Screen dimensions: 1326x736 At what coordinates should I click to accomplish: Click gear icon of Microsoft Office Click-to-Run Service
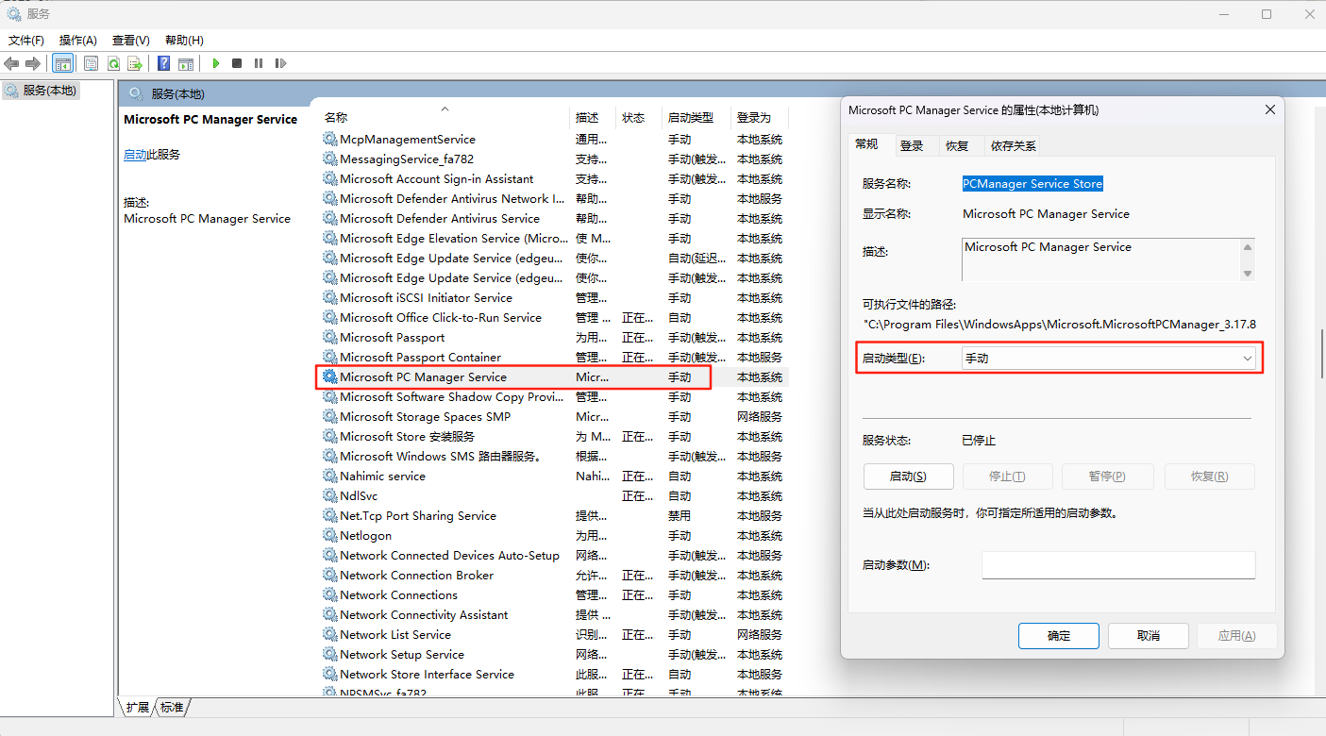(x=329, y=317)
